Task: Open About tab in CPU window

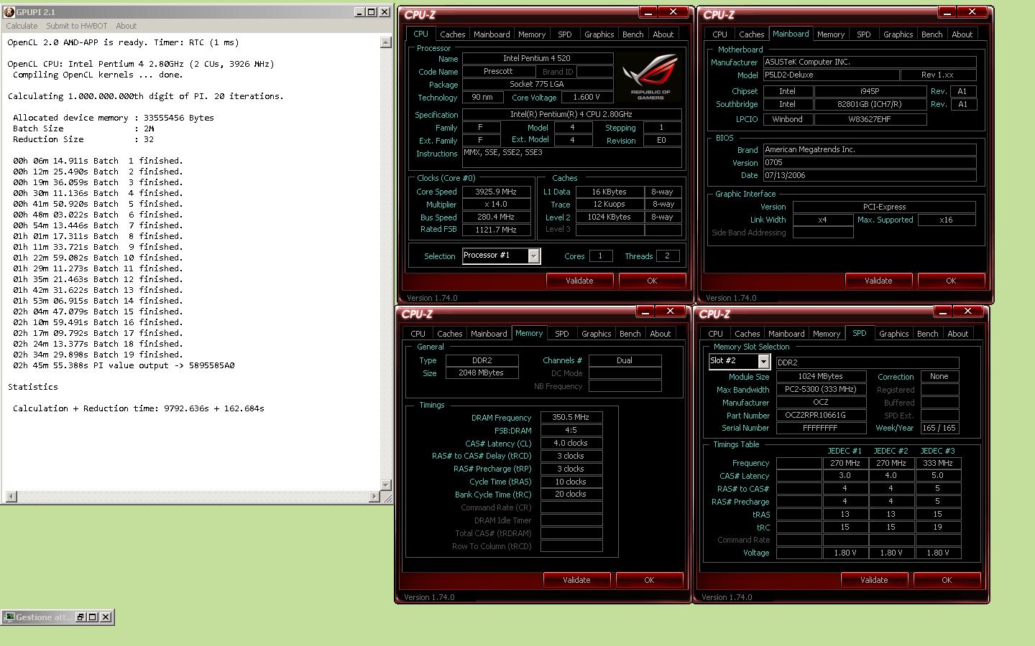Action: coord(663,34)
